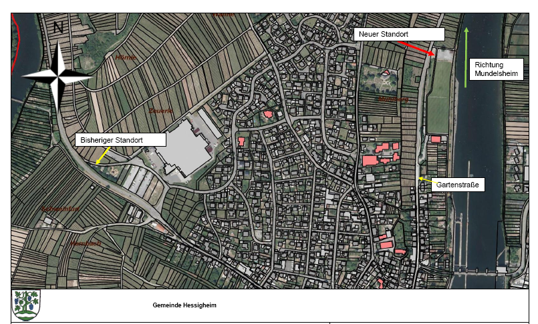Click the Hessigheim coat of arms emblem
This screenshot has width=538, height=324.
click(x=26, y=305)
